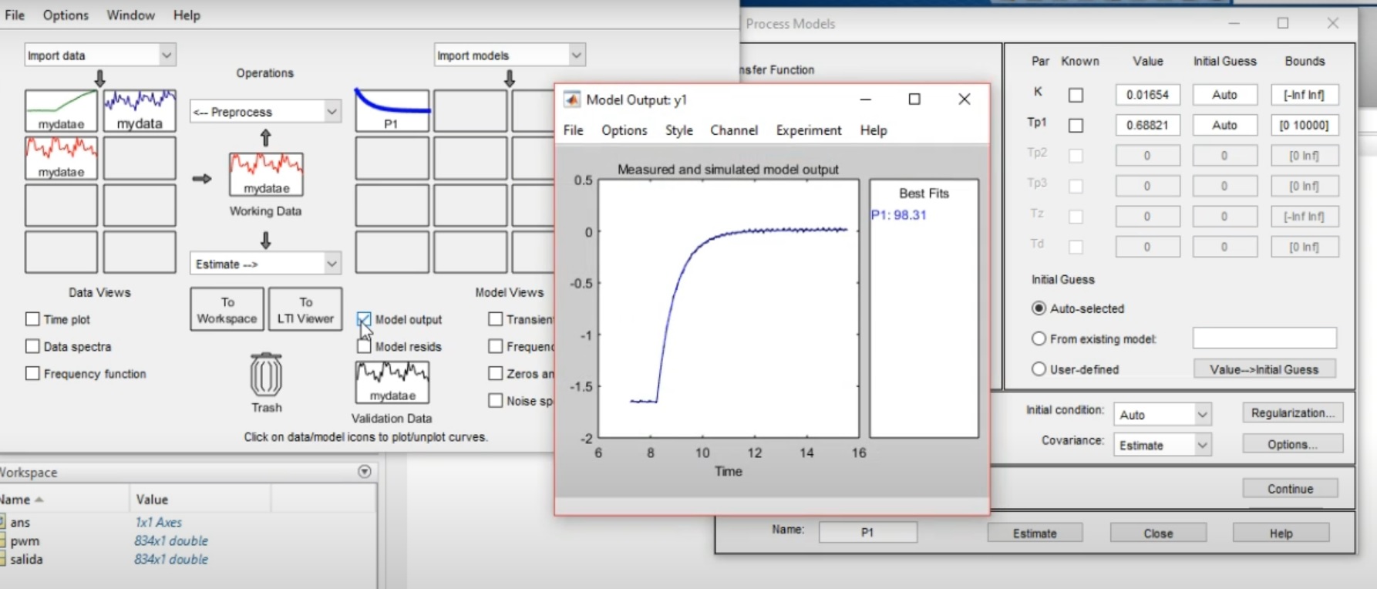The image size is (1377, 589).
Task: Open the Style menu in Model Output
Action: point(678,130)
